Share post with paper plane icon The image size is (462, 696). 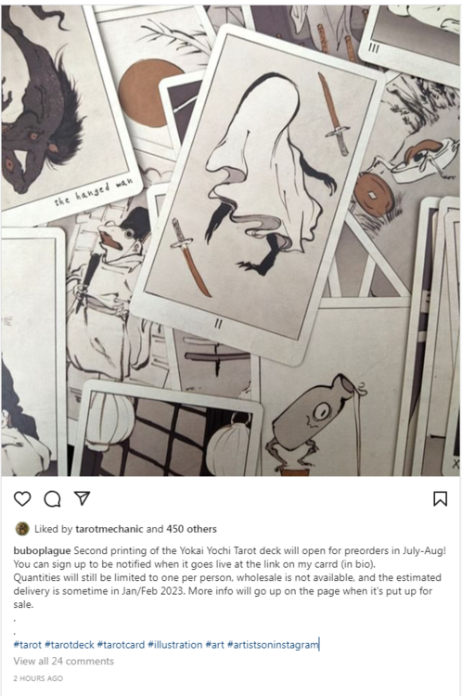[83, 498]
